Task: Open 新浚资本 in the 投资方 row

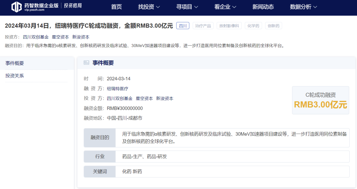Action: pos(165,98)
